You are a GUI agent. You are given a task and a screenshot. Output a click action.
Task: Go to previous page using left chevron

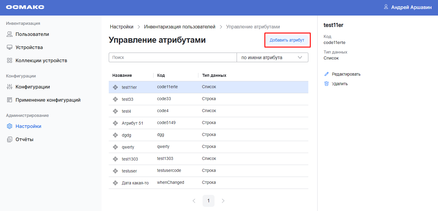pos(194,201)
